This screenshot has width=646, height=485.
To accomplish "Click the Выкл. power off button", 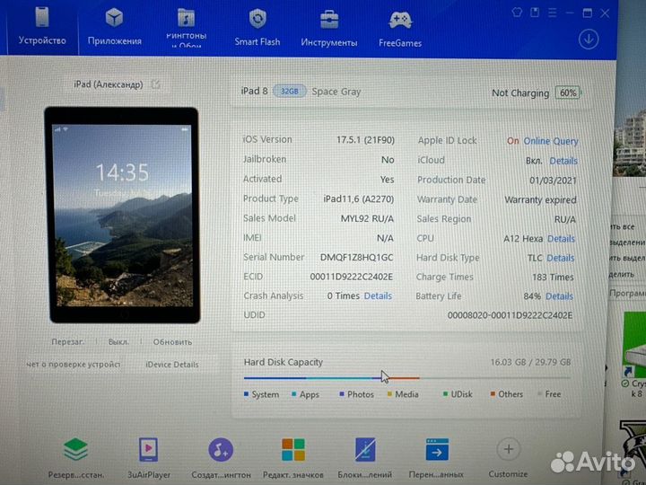I will point(118,342).
